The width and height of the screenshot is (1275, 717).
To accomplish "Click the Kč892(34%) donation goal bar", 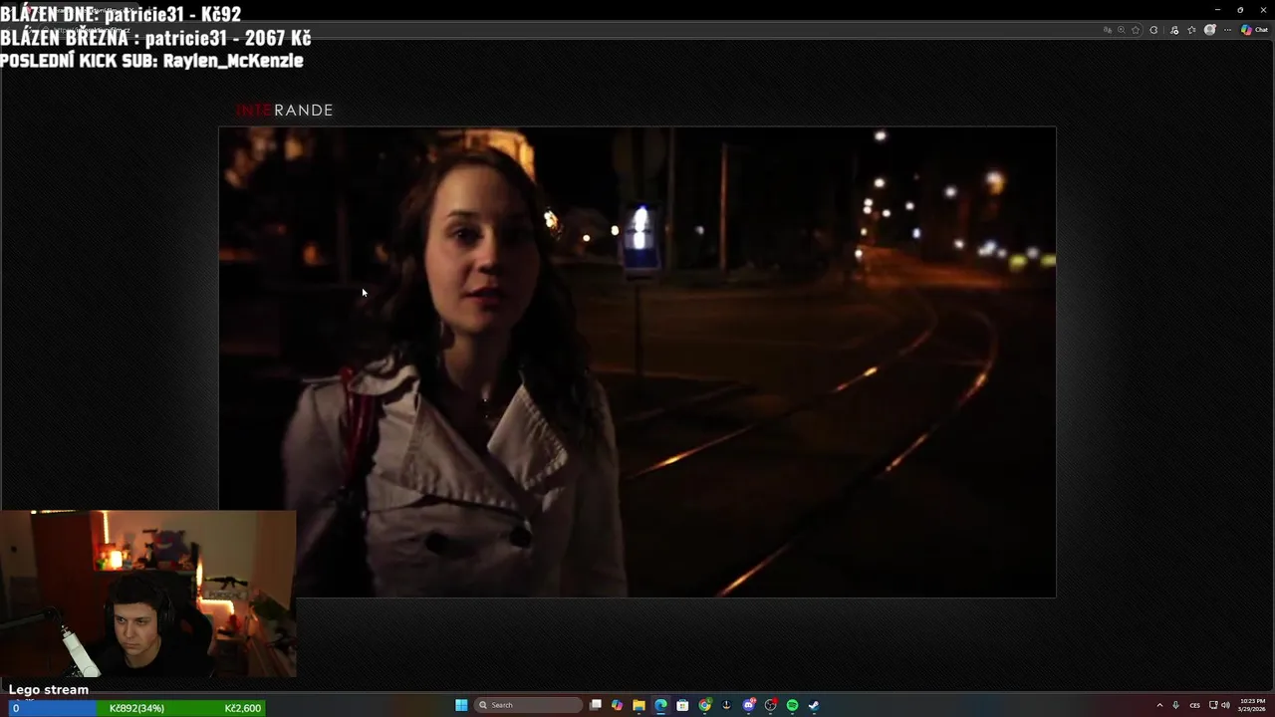I will click(137, 708).
